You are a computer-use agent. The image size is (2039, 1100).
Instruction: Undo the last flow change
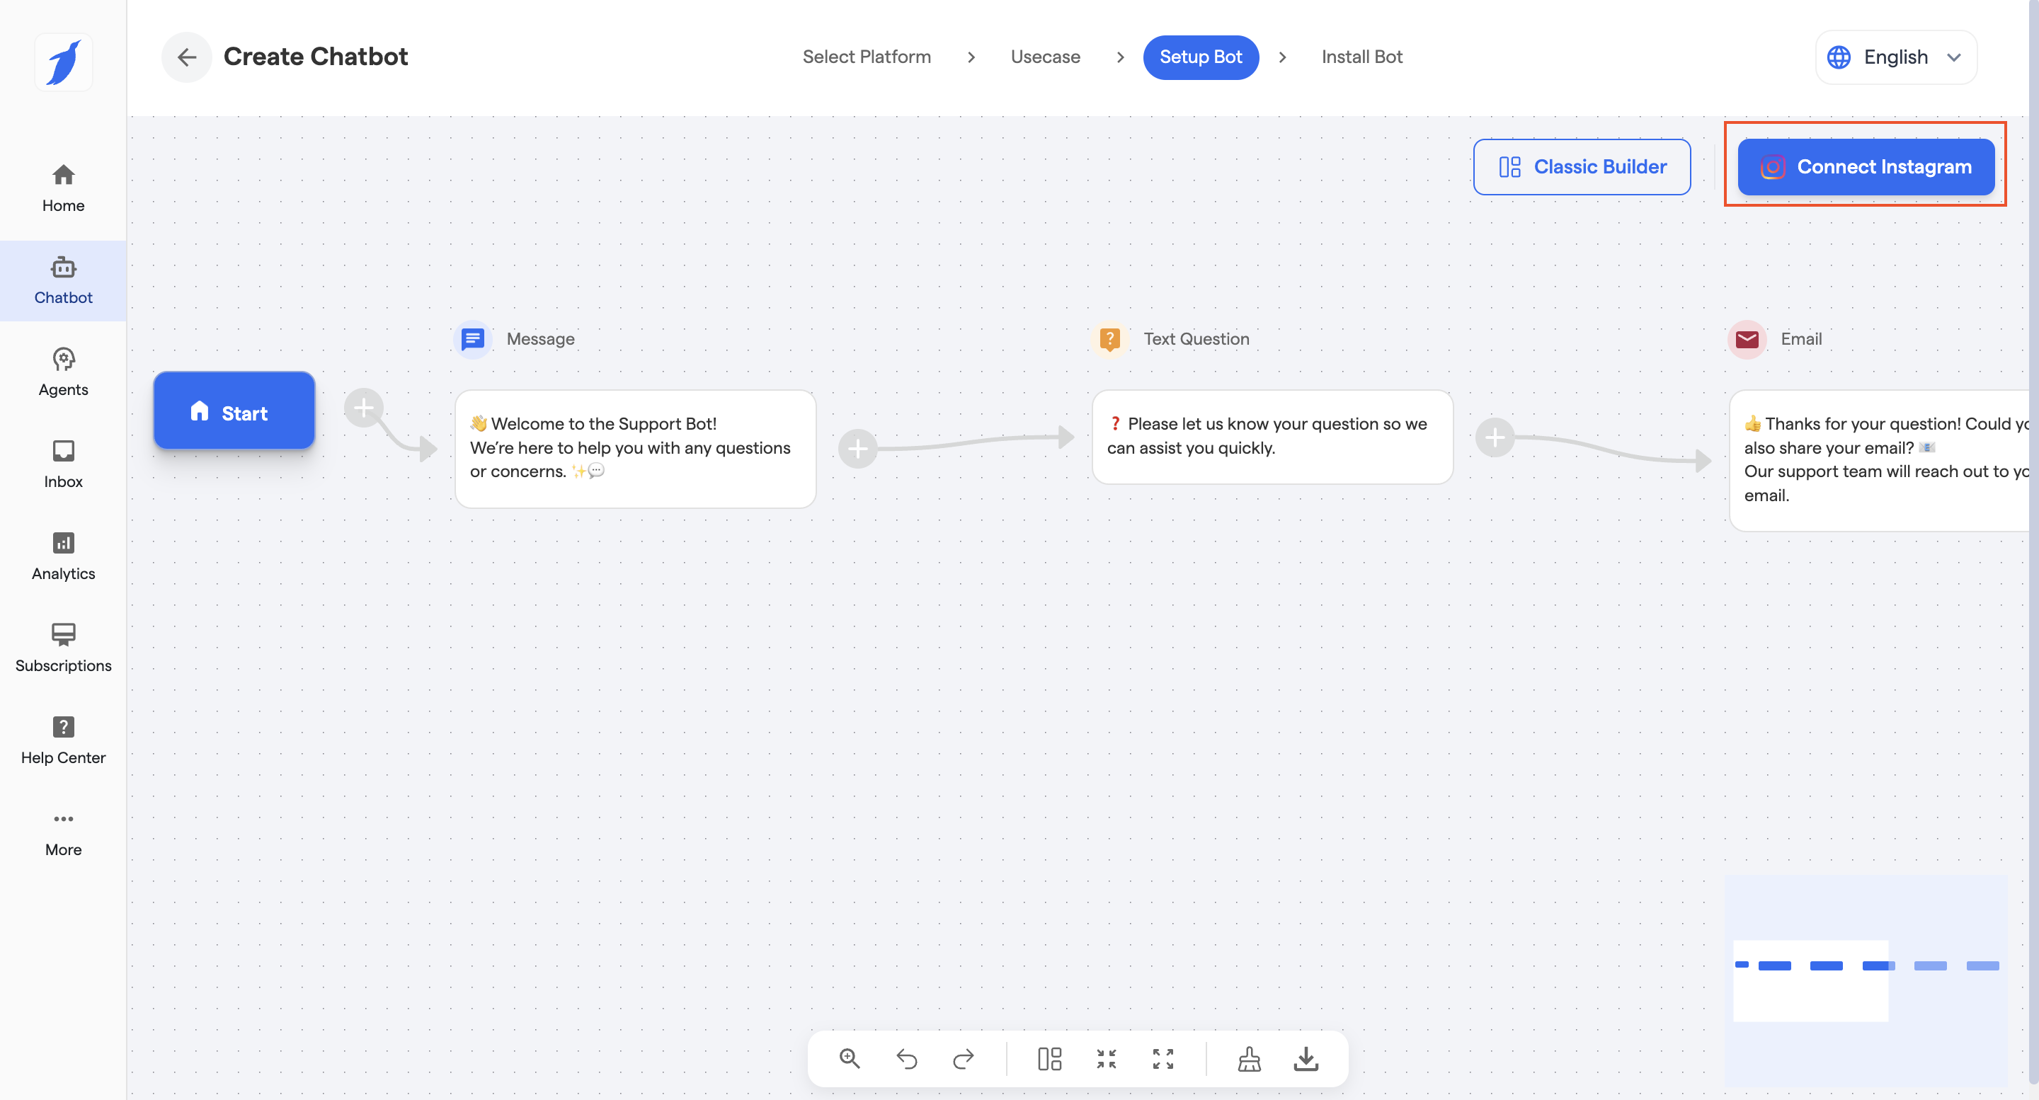pos(906,1059)
